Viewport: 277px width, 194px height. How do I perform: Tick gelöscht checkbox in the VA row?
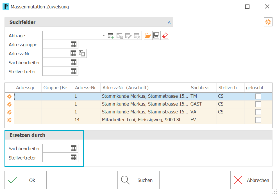(x=258, y=112)
